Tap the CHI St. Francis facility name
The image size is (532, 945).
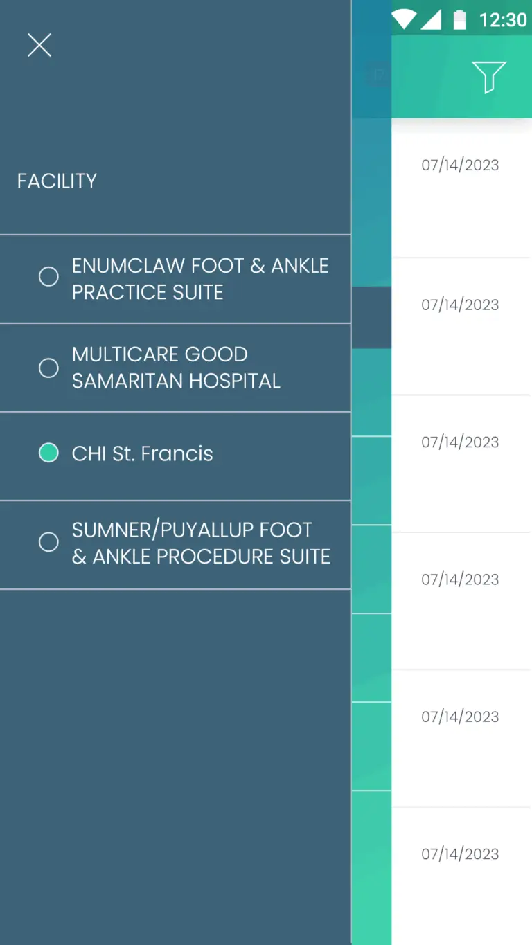(x=143, y=453)
